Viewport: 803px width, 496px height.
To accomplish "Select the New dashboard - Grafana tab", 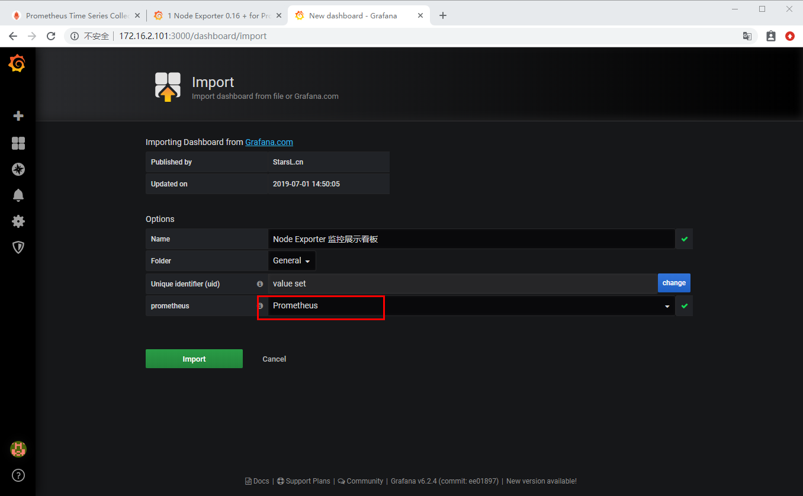I will (359, 15).
